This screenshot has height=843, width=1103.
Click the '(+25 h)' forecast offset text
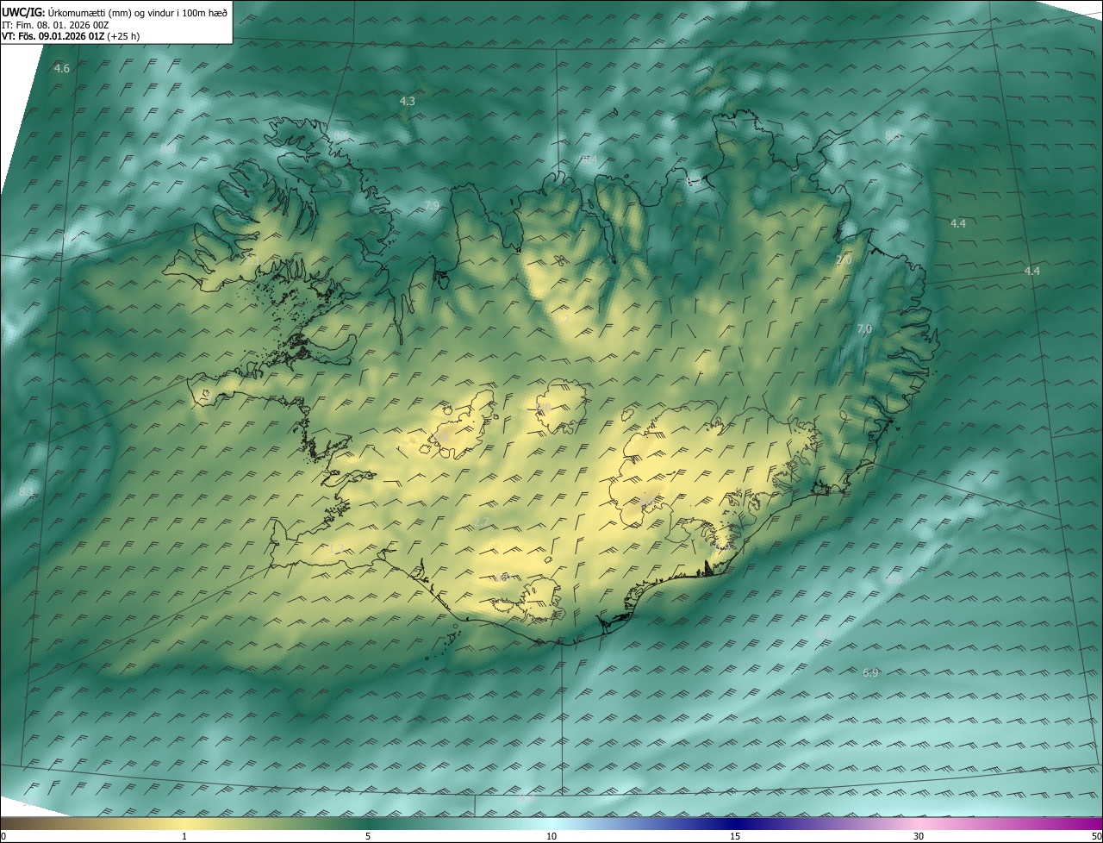[125, 36]
